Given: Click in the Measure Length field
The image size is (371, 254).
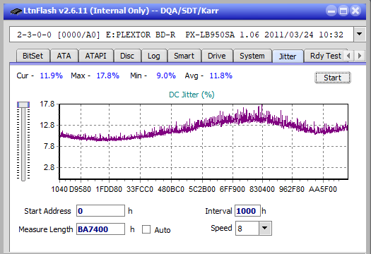Looking at the screenshot, I should 100,229.
